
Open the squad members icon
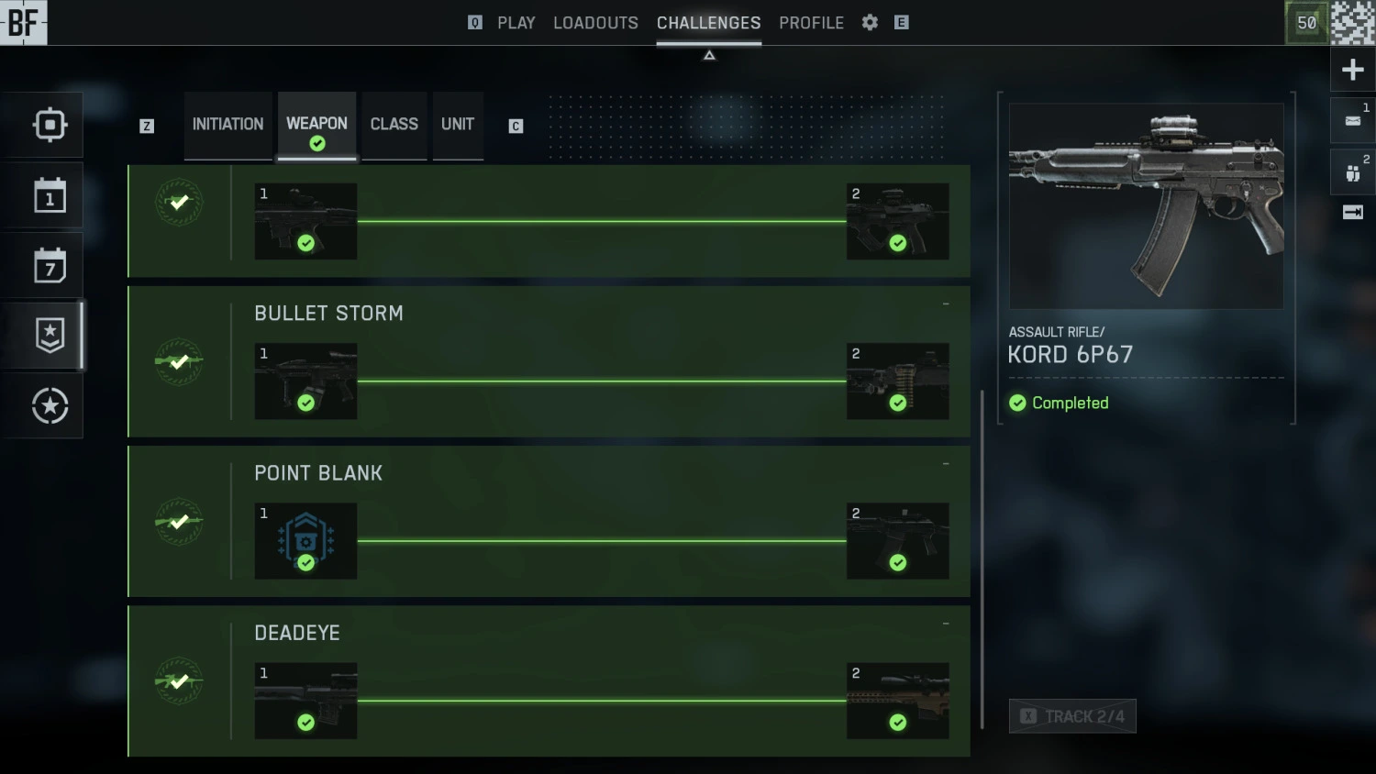pos(1353,172)
